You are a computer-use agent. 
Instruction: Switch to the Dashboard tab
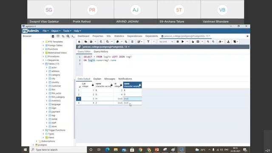coord(83,36)
